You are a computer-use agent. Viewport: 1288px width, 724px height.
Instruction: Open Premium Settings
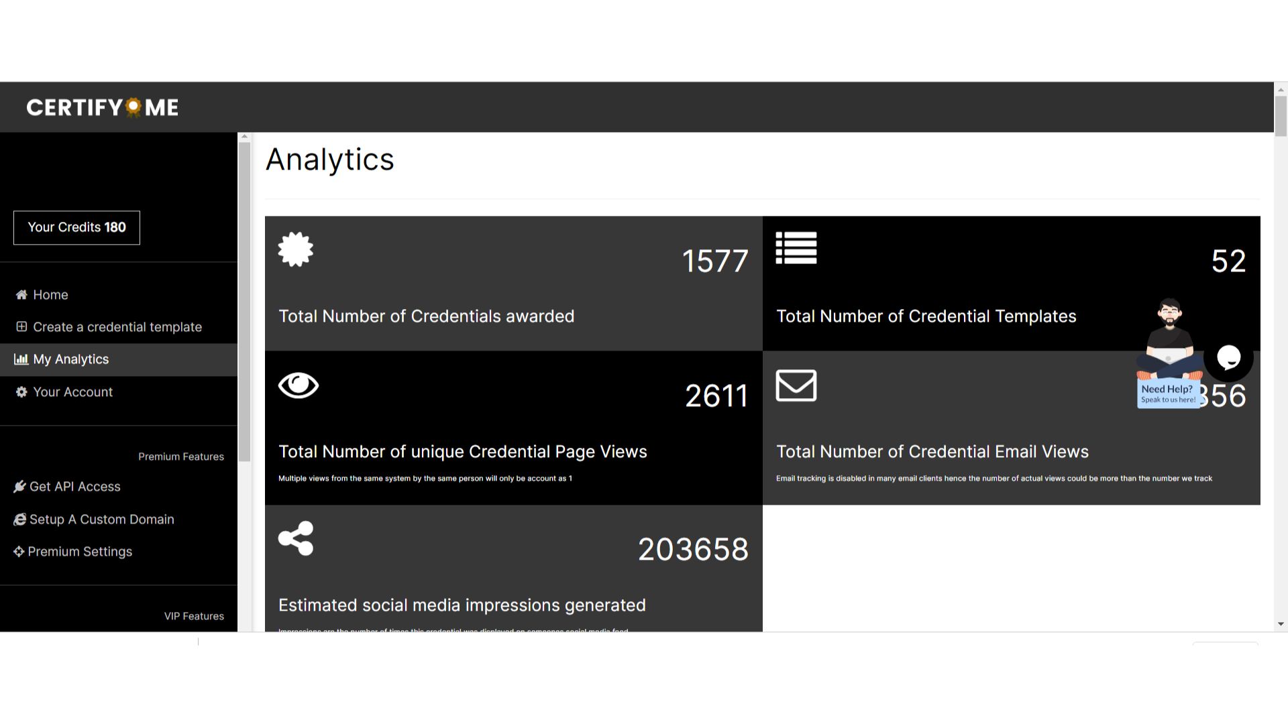coord(80,552)
